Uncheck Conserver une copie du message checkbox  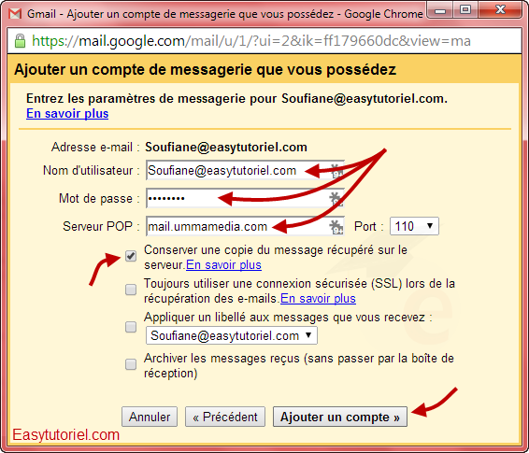(131, 256)
